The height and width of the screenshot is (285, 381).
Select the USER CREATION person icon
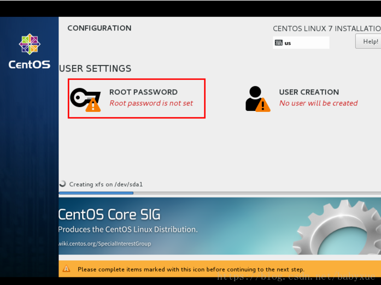(x=257, y=99)
